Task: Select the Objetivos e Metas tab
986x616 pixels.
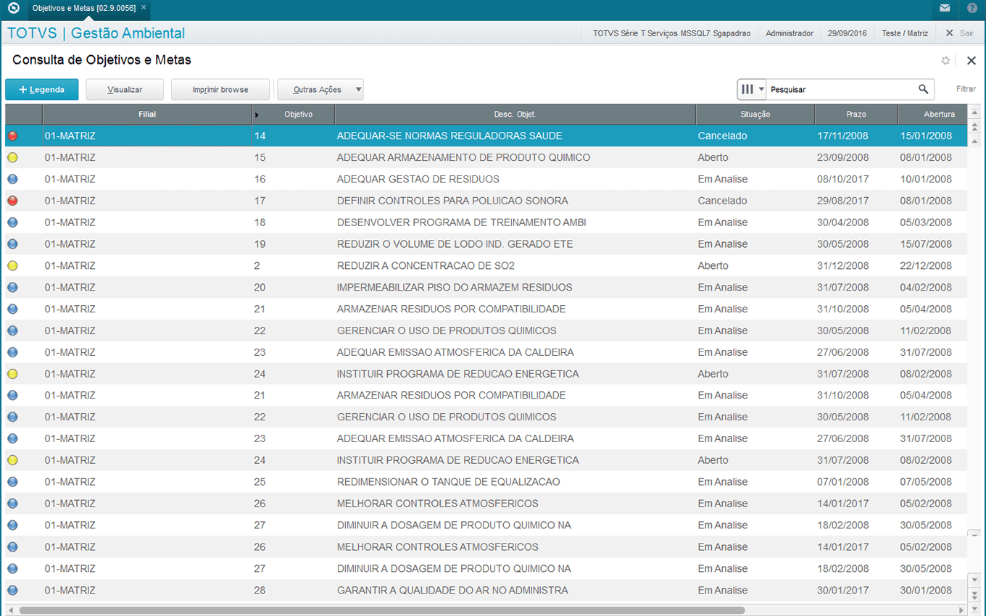Action: pyautogui.click(x=84, y=8)
